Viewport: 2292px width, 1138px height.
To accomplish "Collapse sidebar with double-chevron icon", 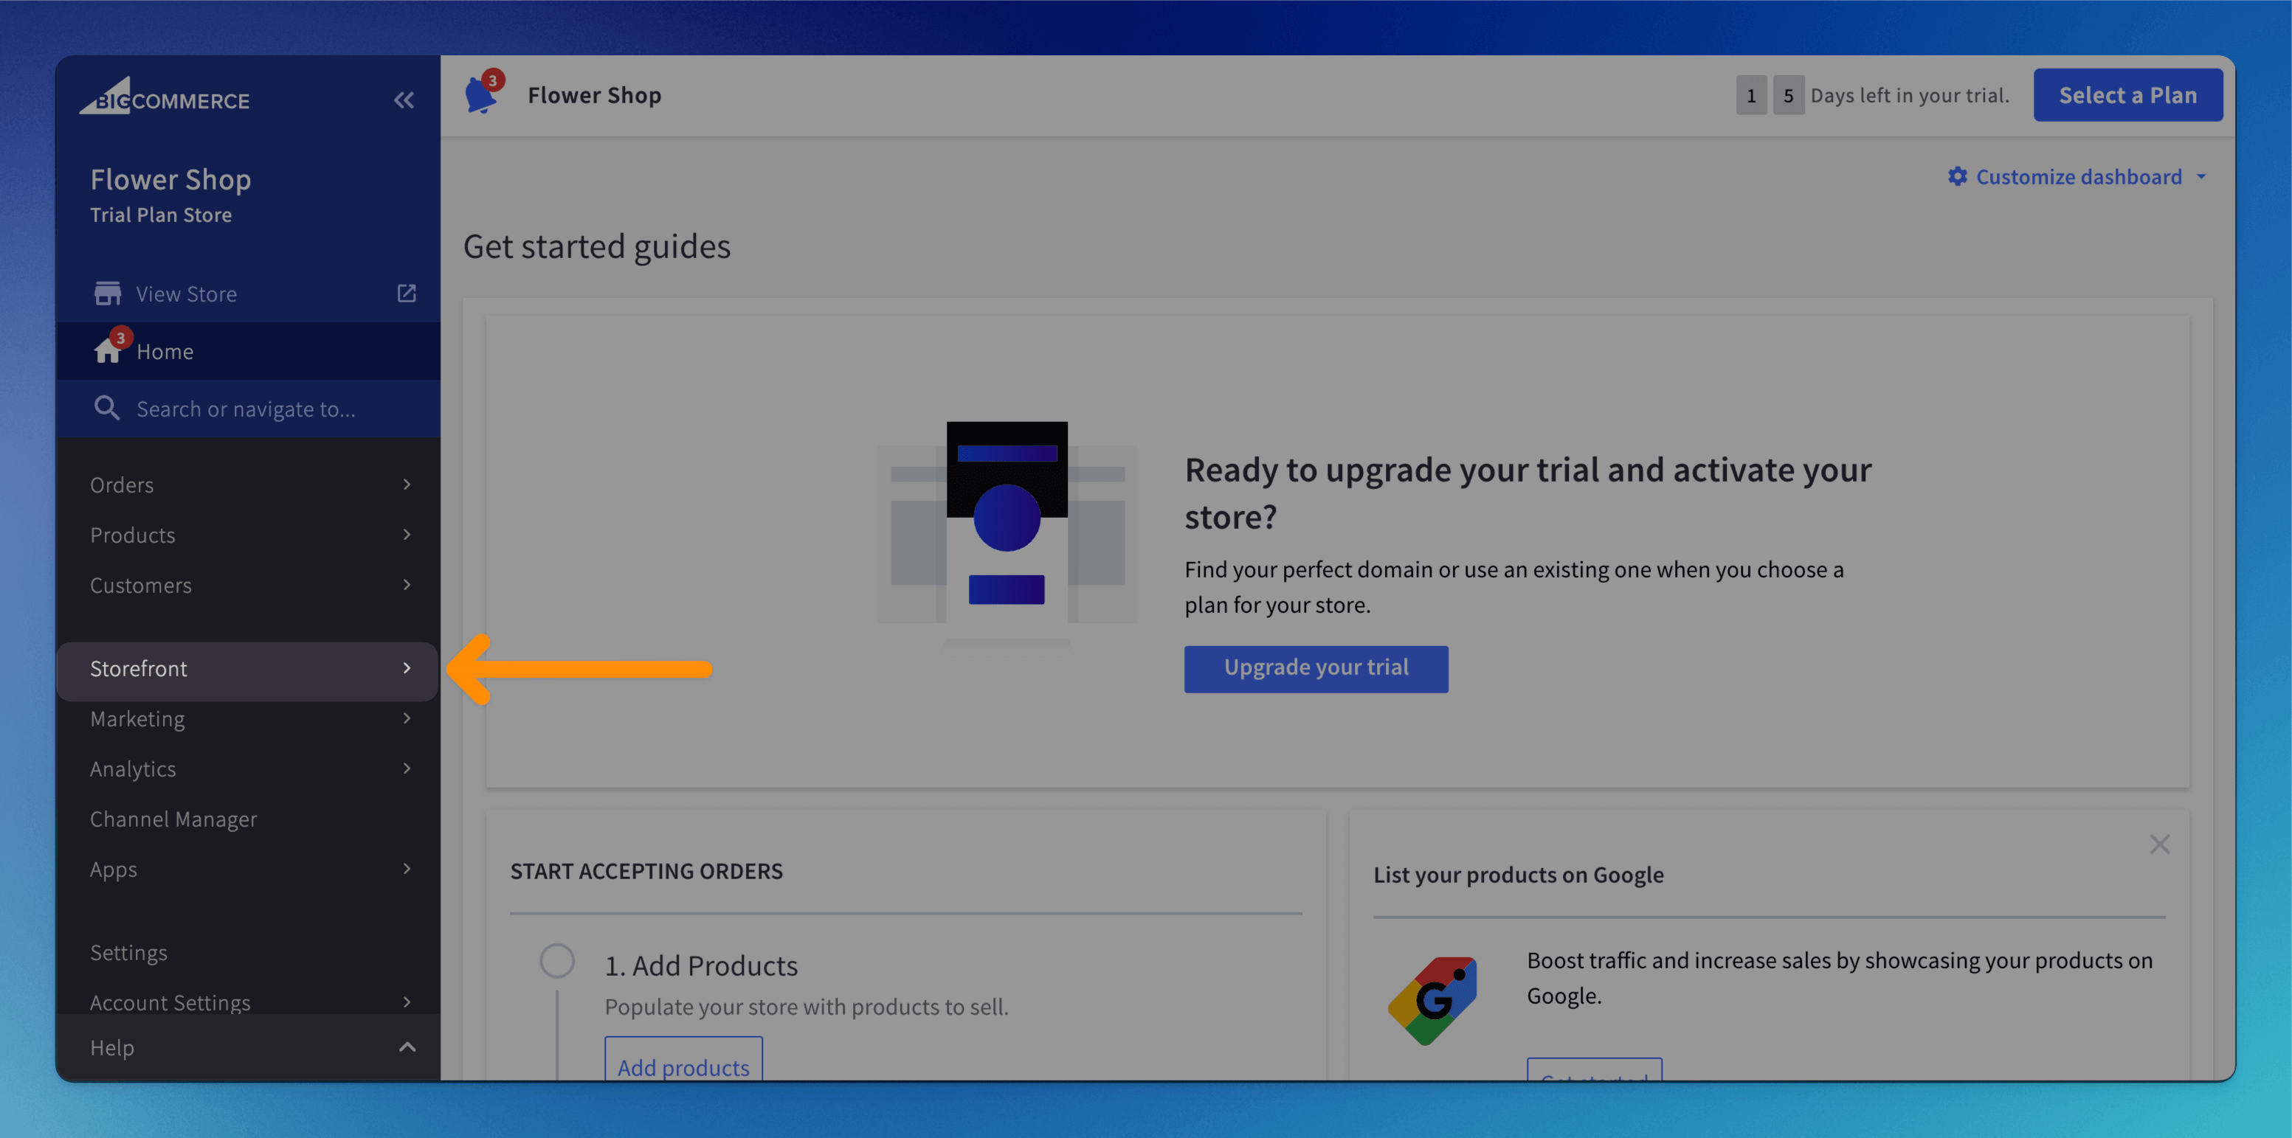I will [x=404, y=100].
